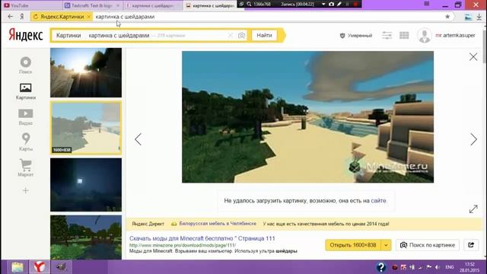Select the green forest river thumbnail

tap(86, 237)
